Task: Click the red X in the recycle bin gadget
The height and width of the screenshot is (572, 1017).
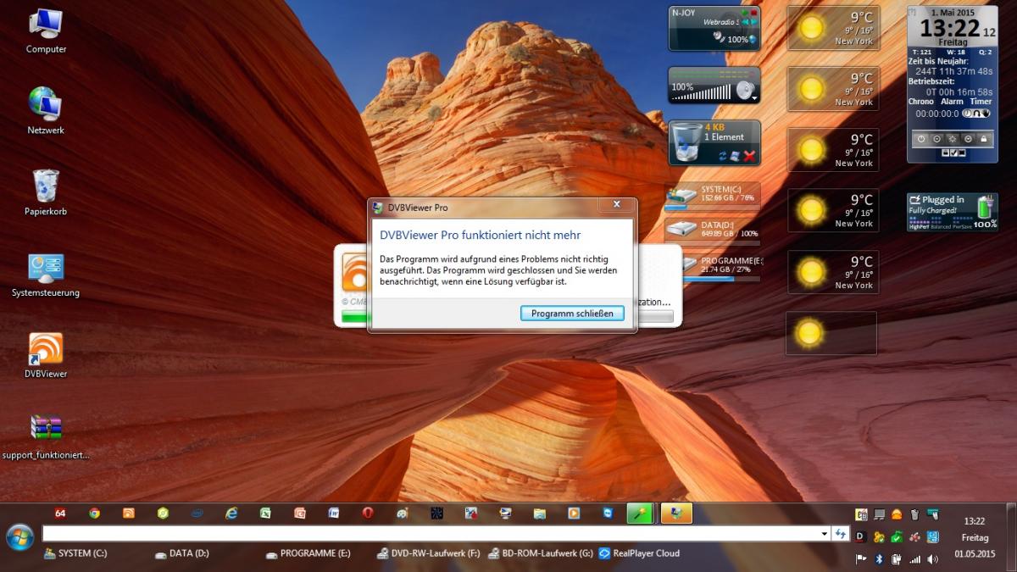Action: click(748, 156)
